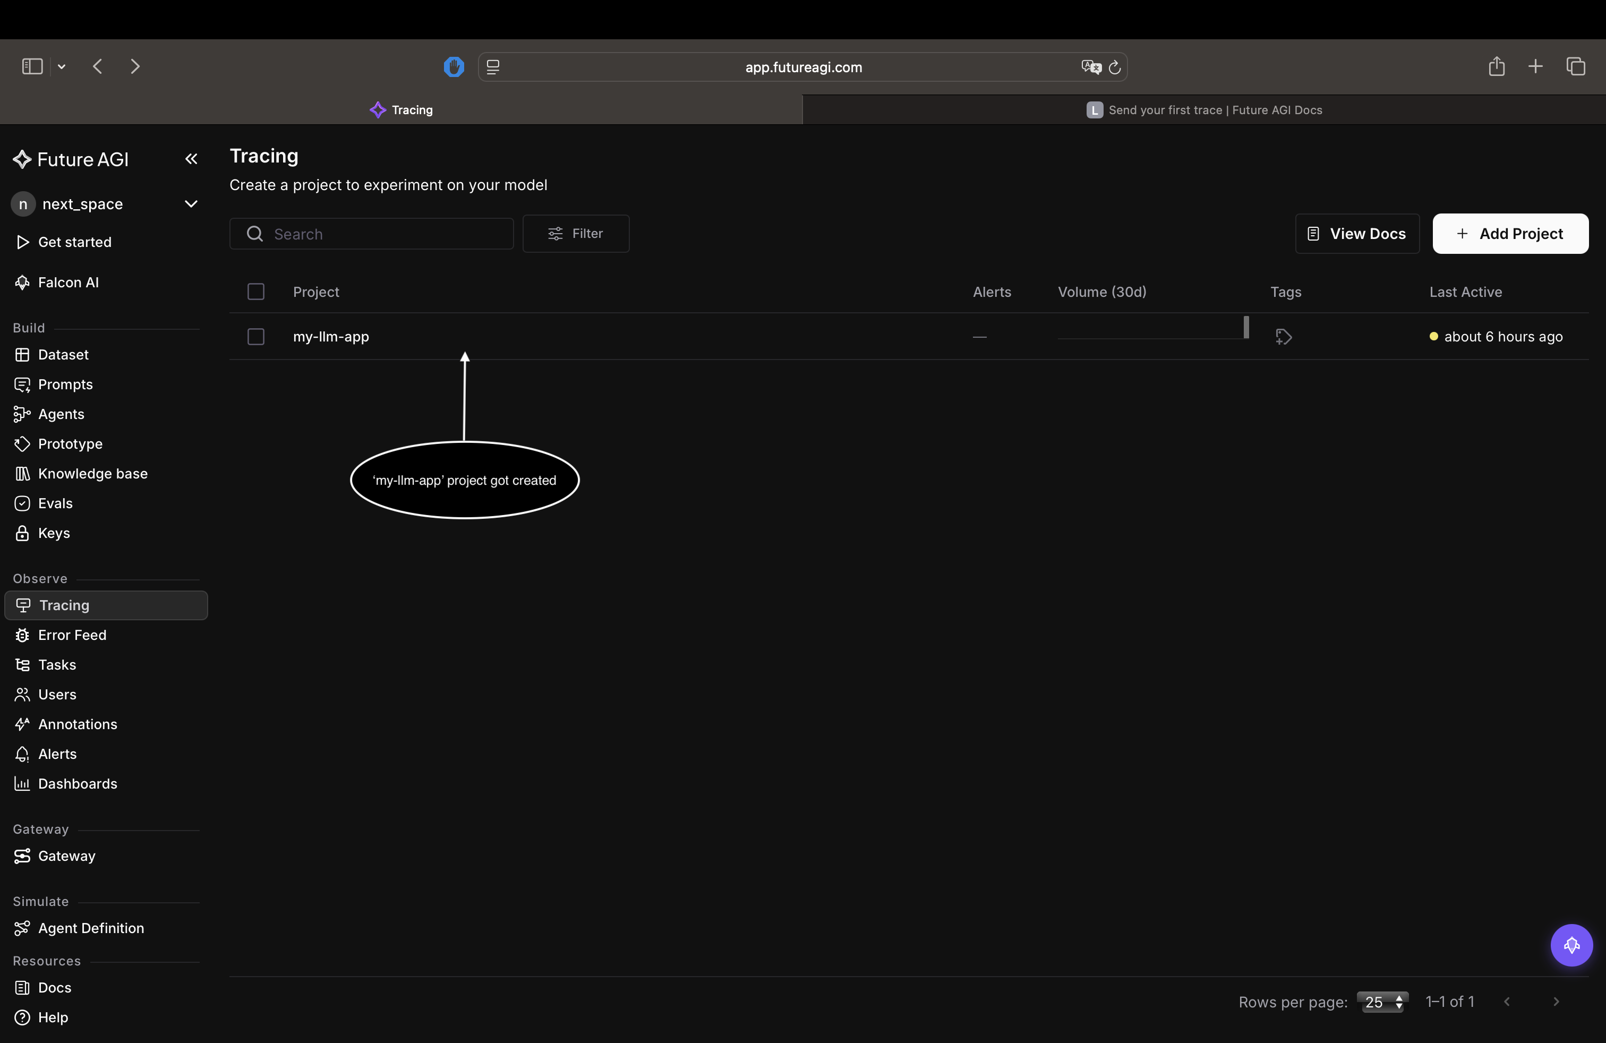1606x1043 pixels.
Task: Toggle the browser sidebar panel icon
Action: pyautogui.click(x=32, y=66)
